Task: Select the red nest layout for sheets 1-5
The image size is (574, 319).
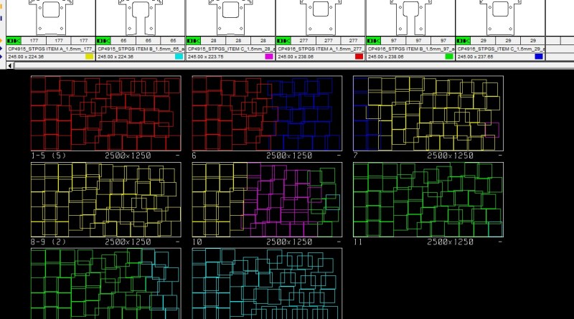Action: tap(106, 113)
